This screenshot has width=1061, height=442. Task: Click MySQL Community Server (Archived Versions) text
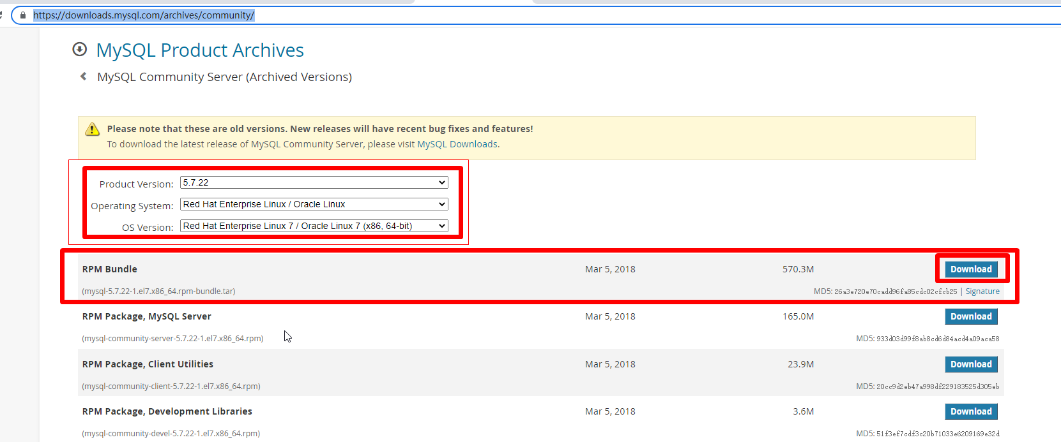224,77
